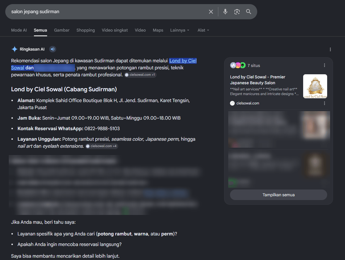The width and height of the screenshot is (345, 260).
Task: Click the WhatsApp number 0822-9888-5103
Action: click(x=102, y=128)
